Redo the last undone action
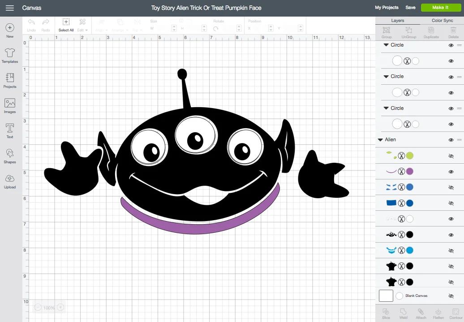Image resolution: width=464 pixels, height=322 pixels. [46, 25]
